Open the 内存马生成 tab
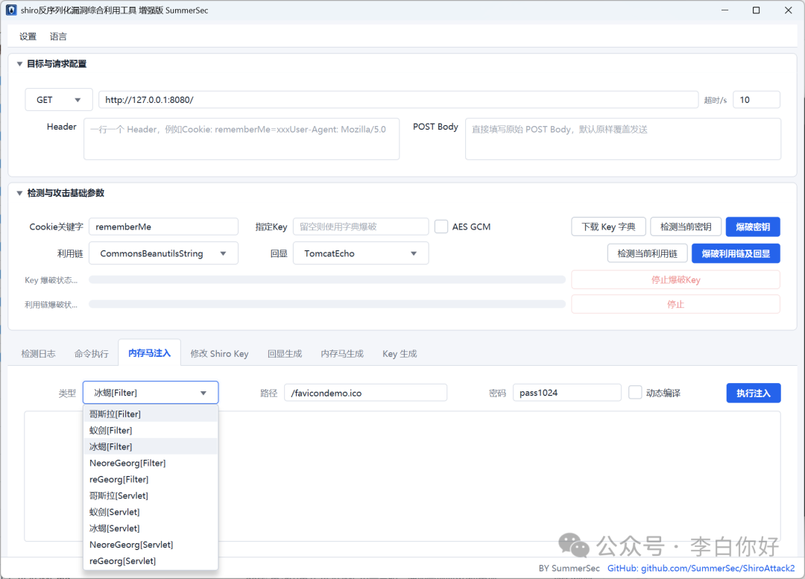Screen dimensions: 805x579 (342, 354)
